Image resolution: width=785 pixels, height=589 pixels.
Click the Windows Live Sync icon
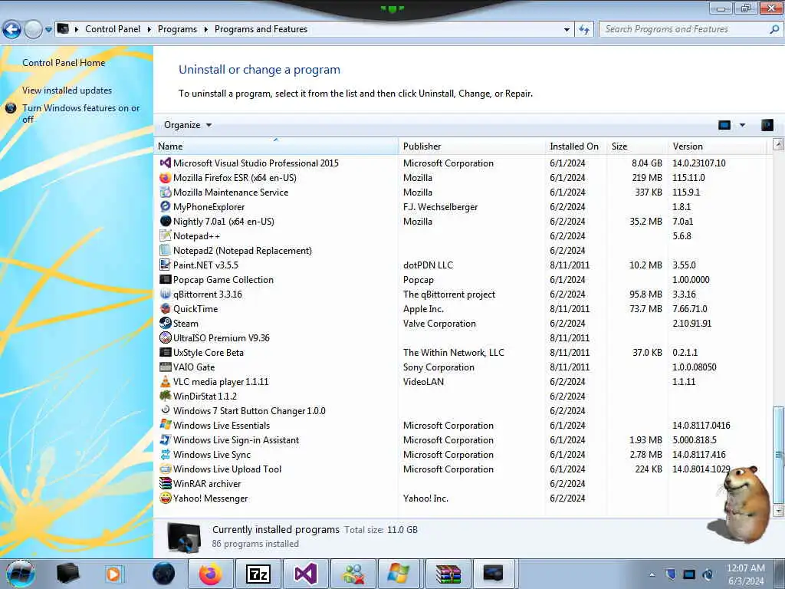point(166,454)
